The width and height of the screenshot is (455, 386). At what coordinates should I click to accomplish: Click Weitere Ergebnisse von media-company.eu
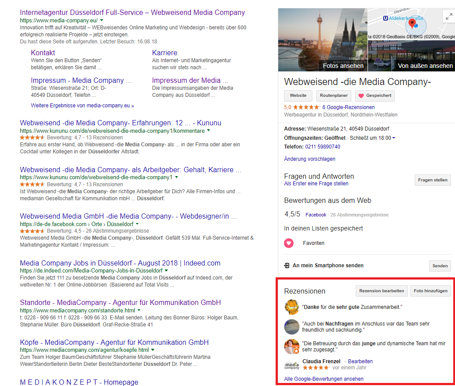click(82, 106)
